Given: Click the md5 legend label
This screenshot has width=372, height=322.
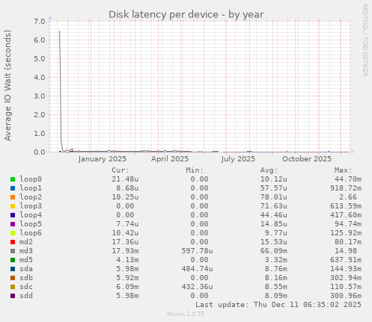Looking at the screenshot, I should pos(26,260).
